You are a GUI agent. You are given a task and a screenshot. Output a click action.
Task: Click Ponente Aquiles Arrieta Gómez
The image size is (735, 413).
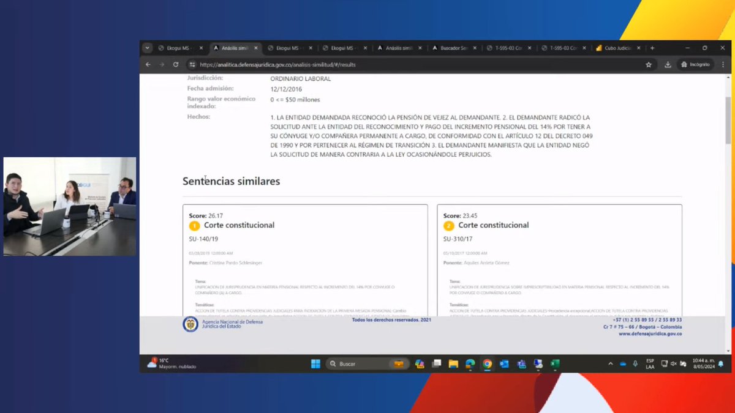click(x=476, y=263)
